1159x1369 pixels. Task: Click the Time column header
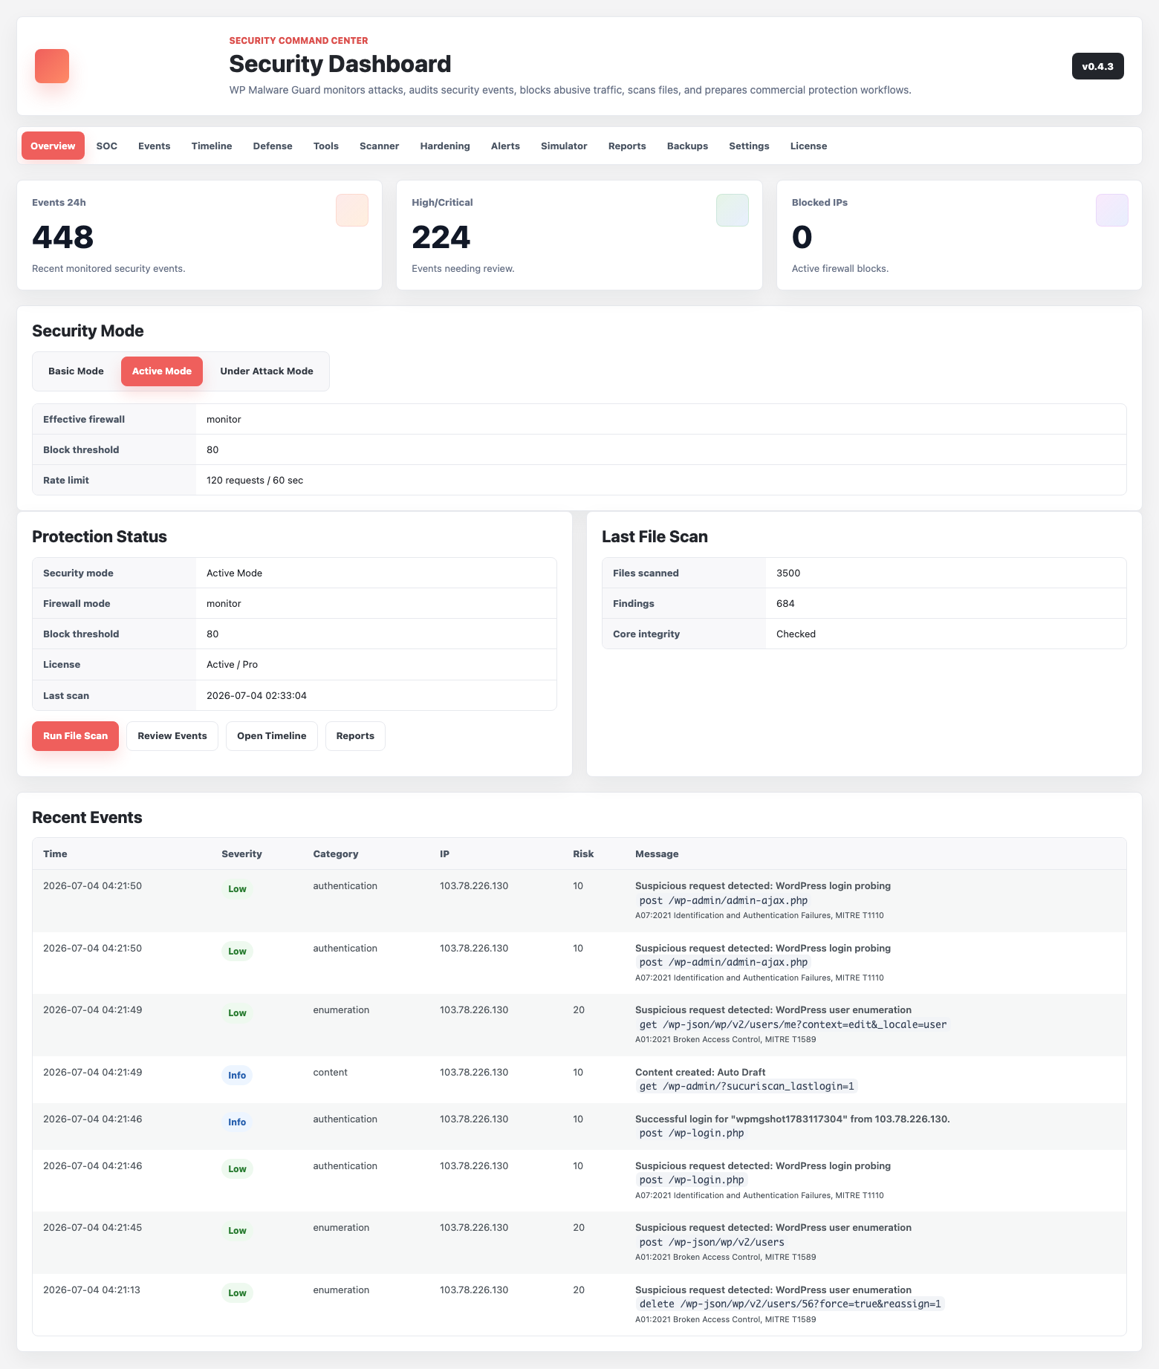point(55,854)
